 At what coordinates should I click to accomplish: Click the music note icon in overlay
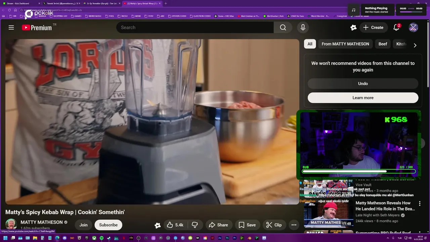353,10
